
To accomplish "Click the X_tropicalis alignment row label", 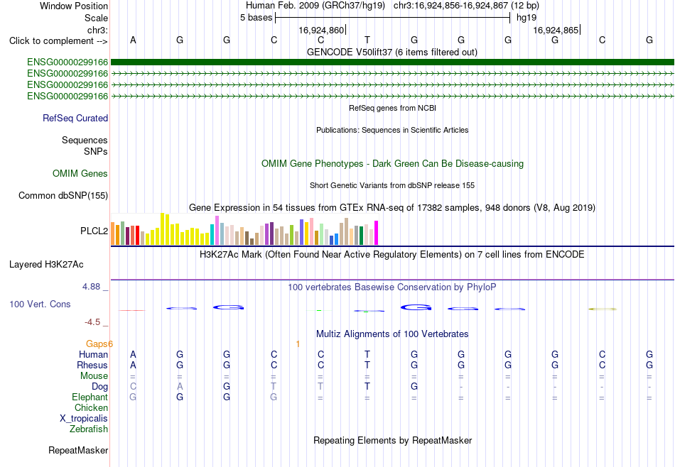I will click(84, 419).
